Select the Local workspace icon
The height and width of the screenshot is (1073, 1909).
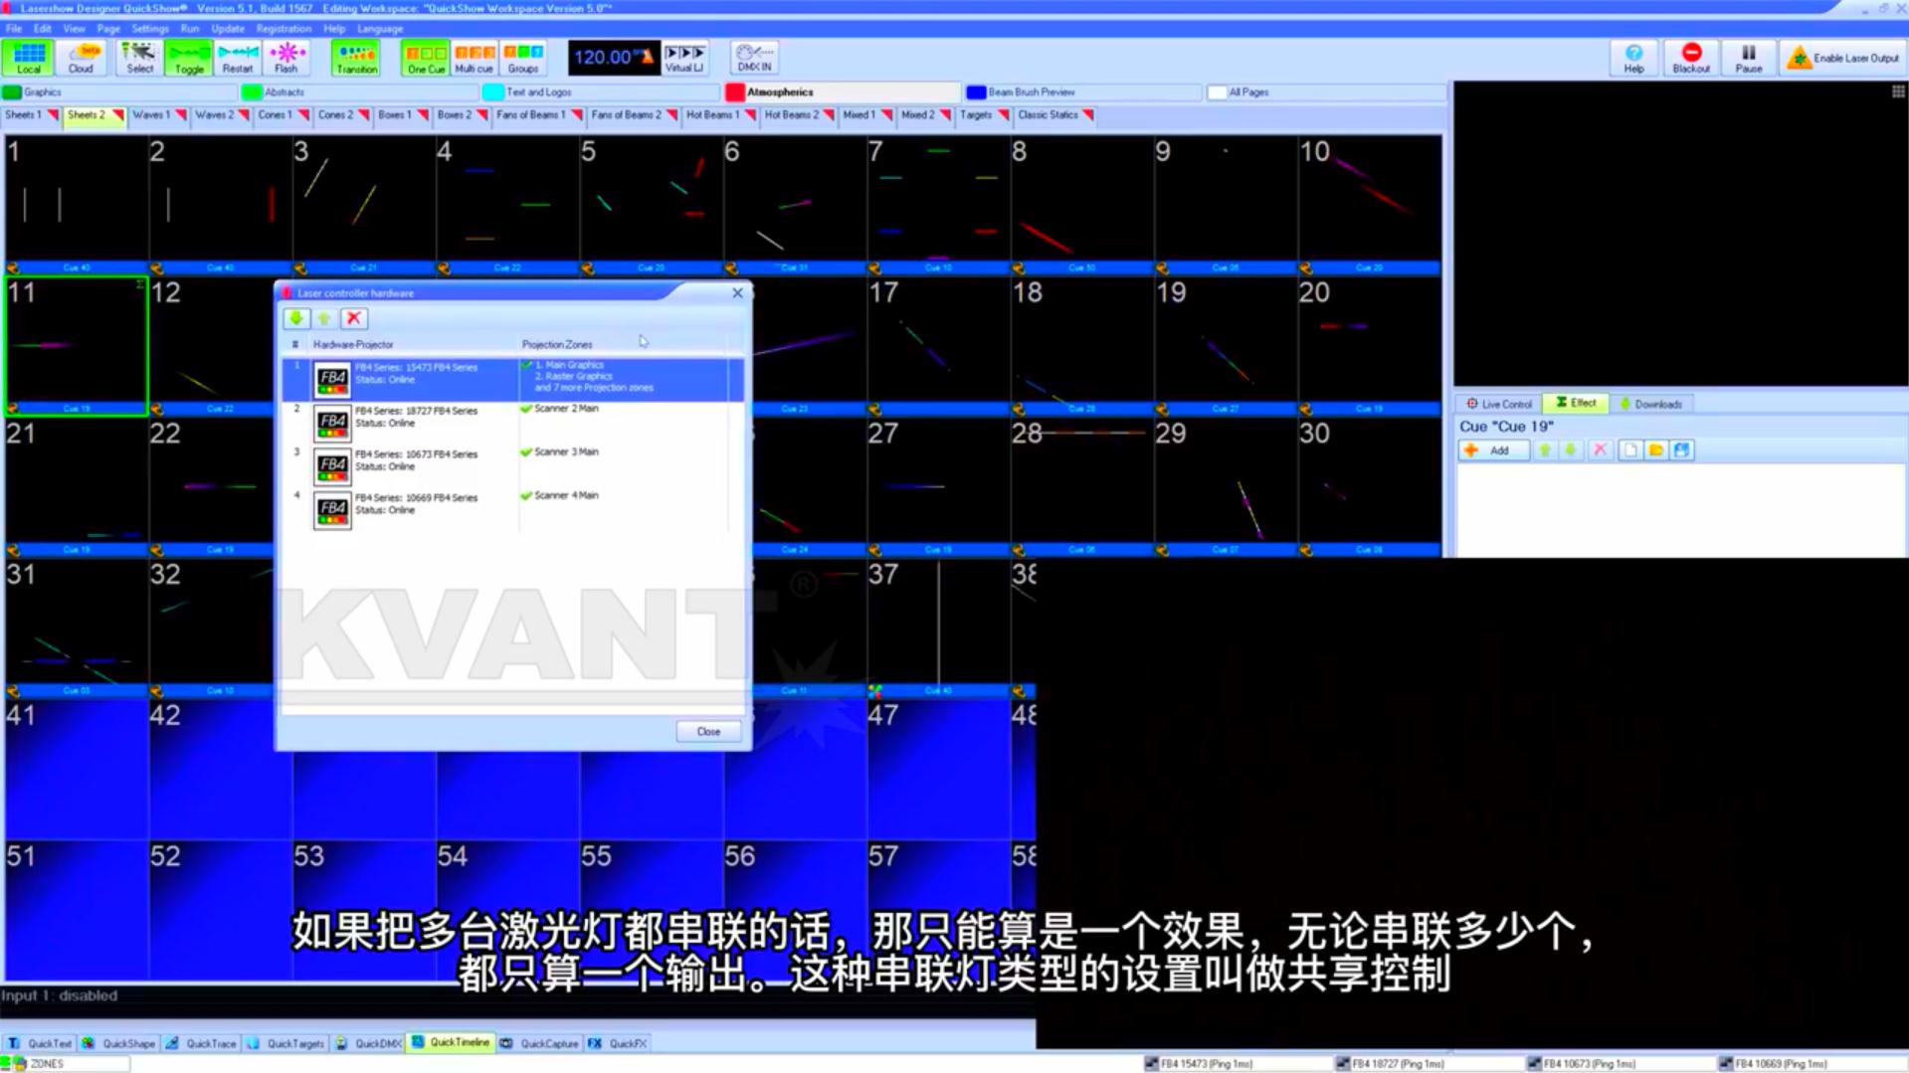[28, 58]
